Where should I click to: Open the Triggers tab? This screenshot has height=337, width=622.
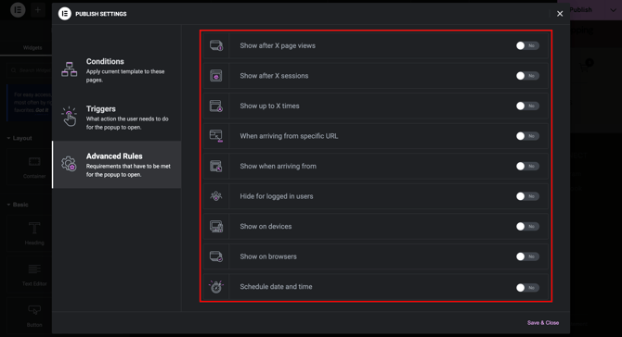click(x=117, y=117)
